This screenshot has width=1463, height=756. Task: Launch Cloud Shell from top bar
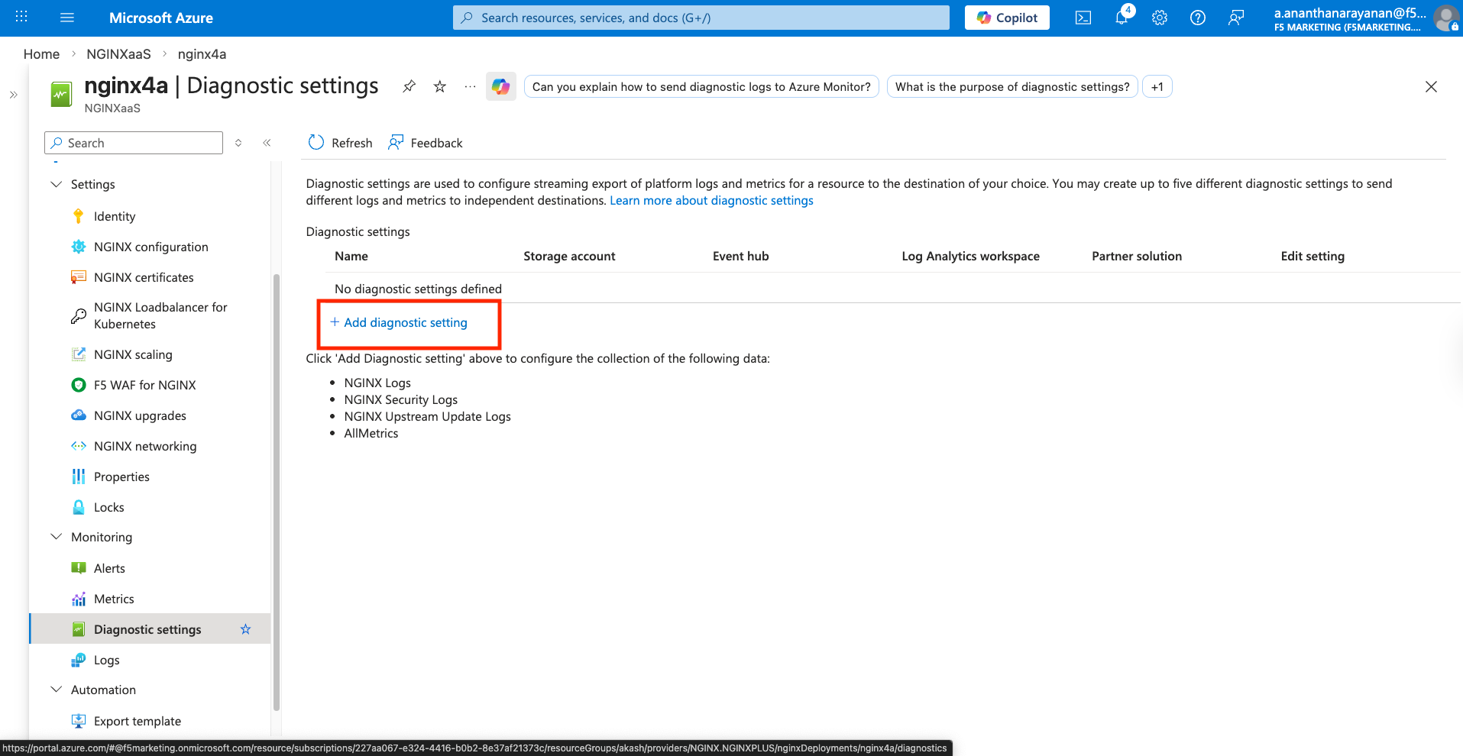pyautogui.click(x=1083, y=18)
